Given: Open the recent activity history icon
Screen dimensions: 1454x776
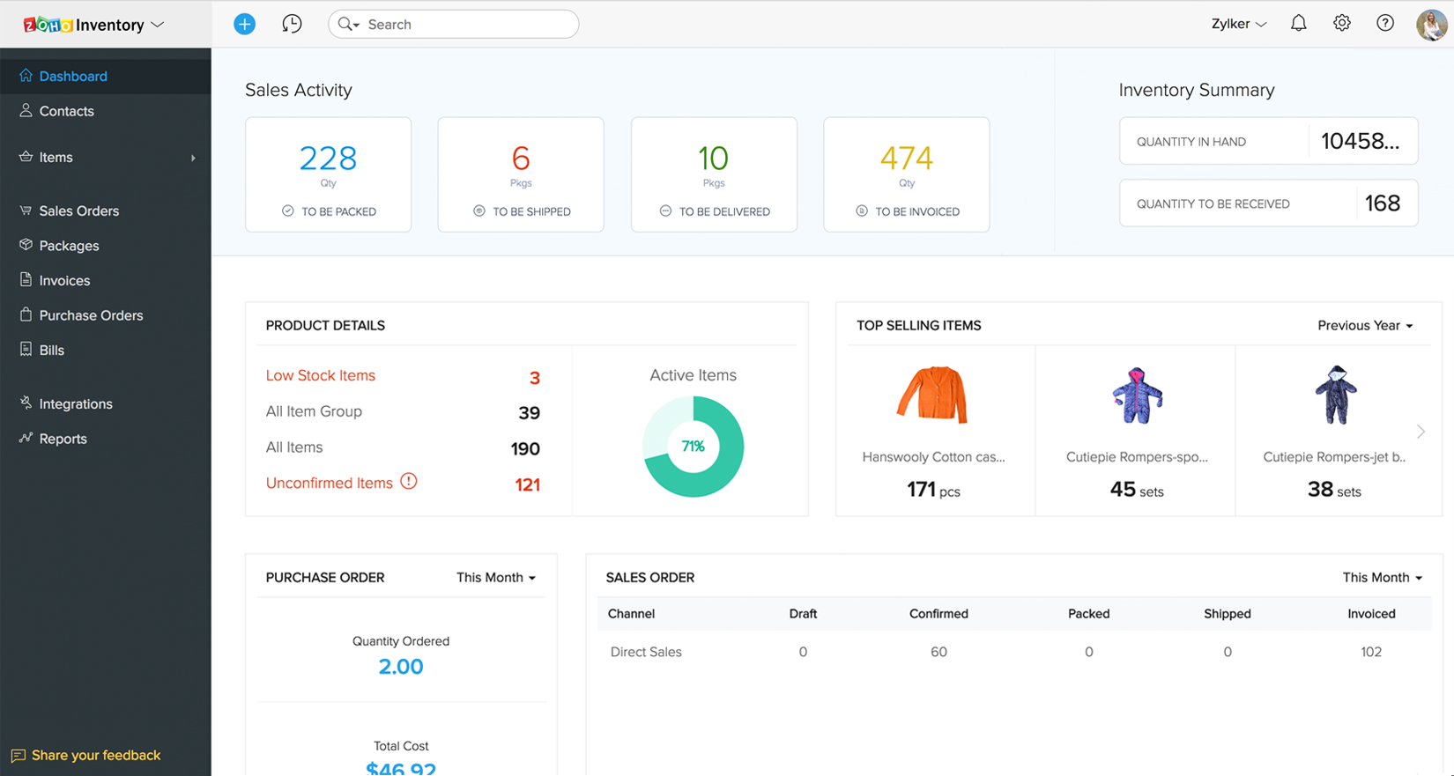Looking at the screenshot, I should [x=292, y=25].
